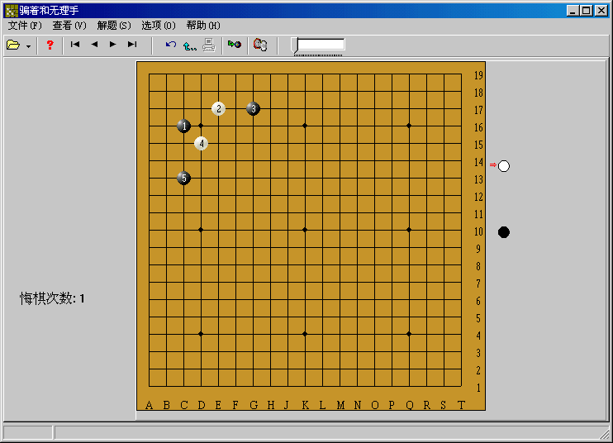Click the red question mark help icon
The width and height of the screenshot is (613, 443).
click(x=50, y=45)
